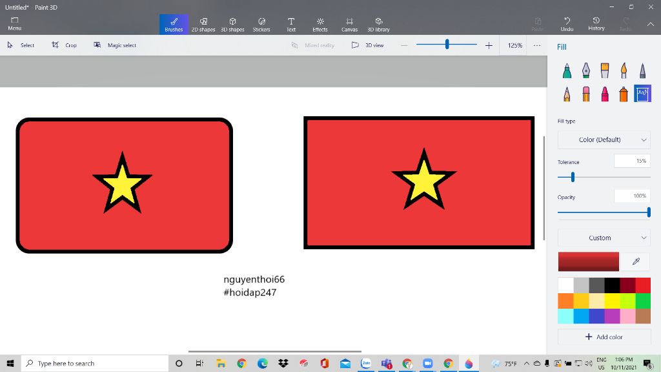Show hidden system tray icons
Viewport: 661px width, 372px height.
click(527, 363)
